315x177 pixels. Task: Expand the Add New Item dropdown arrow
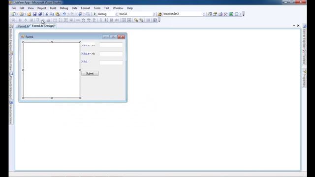25,14
